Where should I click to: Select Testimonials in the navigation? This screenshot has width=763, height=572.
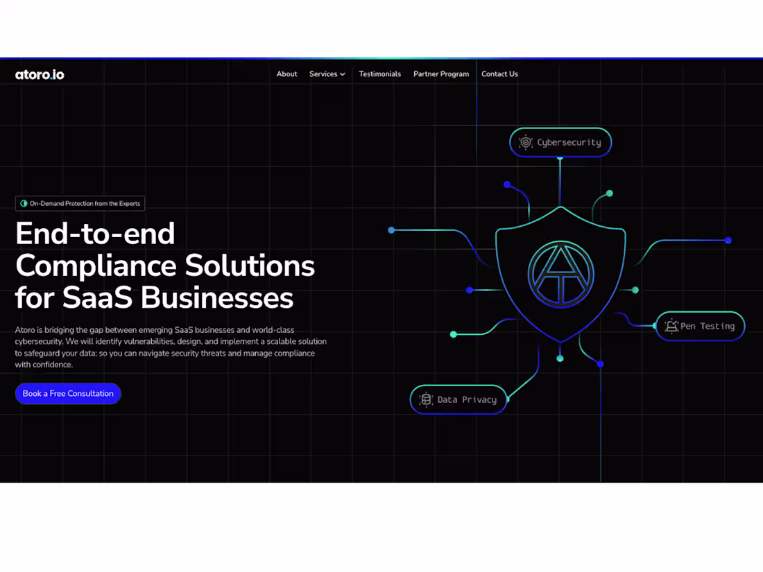pyautogui.click(x=379, y=74)
